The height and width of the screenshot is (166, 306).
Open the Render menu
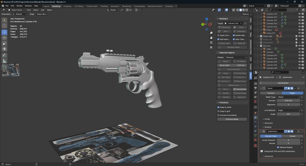point(19,6)
